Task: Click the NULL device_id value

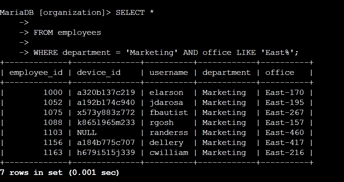Action: 87,133
